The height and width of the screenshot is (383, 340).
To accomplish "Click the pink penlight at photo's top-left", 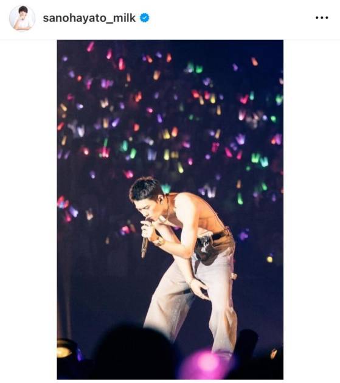I will coord(91,46).
